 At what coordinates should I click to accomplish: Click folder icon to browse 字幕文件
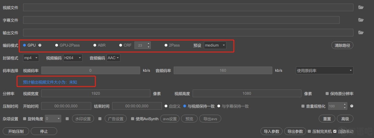pyautogui.click(x=361, y=20)
